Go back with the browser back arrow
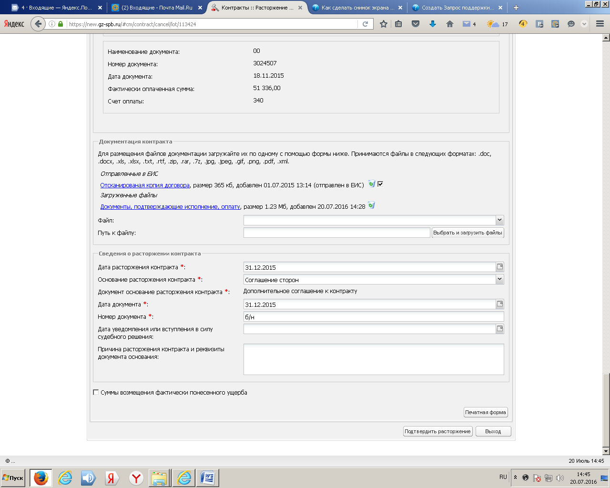Screen dimensions: 610x488 click(x=38, y=24)
